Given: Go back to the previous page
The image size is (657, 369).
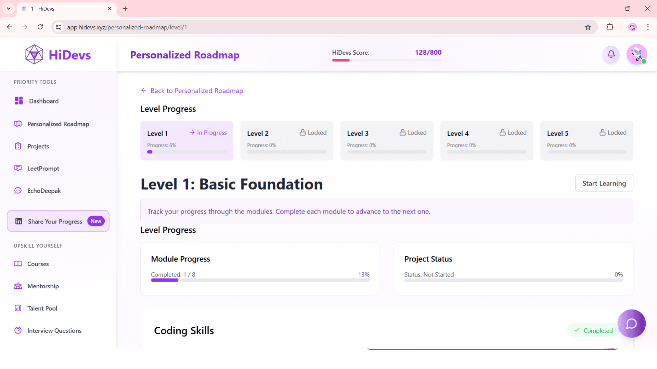Looking at the screenshot, I should pyautogui.click(x=10, y=27).
